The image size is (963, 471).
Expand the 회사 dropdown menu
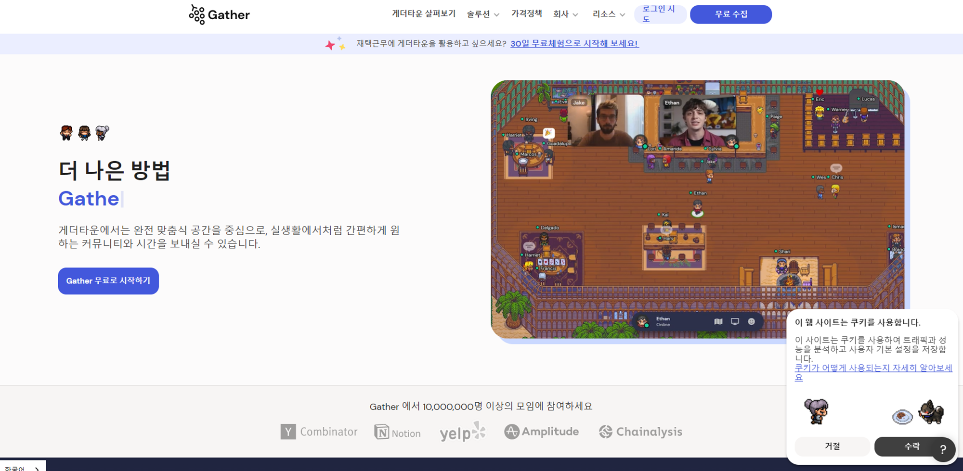click(566, 14)
